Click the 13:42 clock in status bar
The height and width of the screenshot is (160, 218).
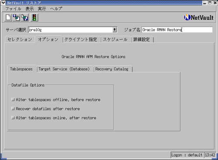(x=210, y=155)
